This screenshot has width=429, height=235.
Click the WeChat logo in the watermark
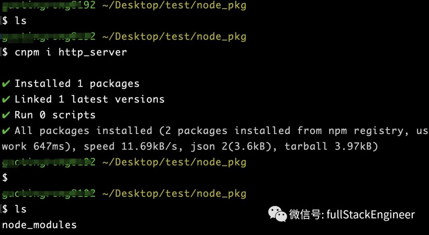coord(278,214)
